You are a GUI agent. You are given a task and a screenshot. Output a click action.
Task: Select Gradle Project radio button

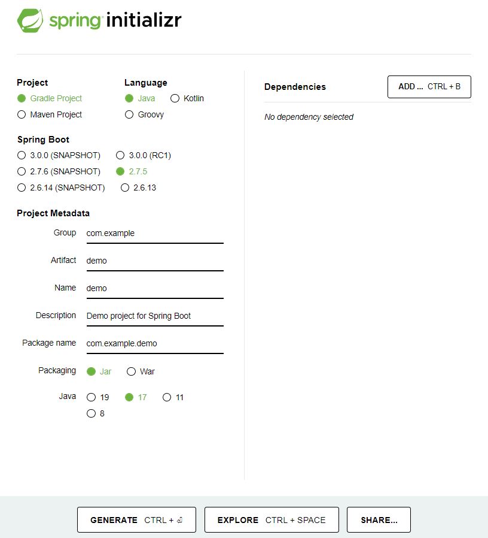(22, 98)
